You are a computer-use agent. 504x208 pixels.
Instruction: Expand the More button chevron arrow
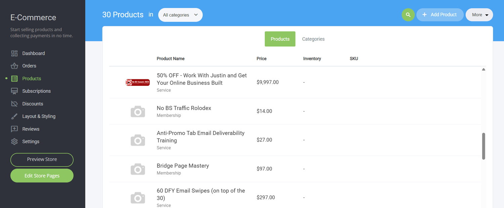[487, 15]
